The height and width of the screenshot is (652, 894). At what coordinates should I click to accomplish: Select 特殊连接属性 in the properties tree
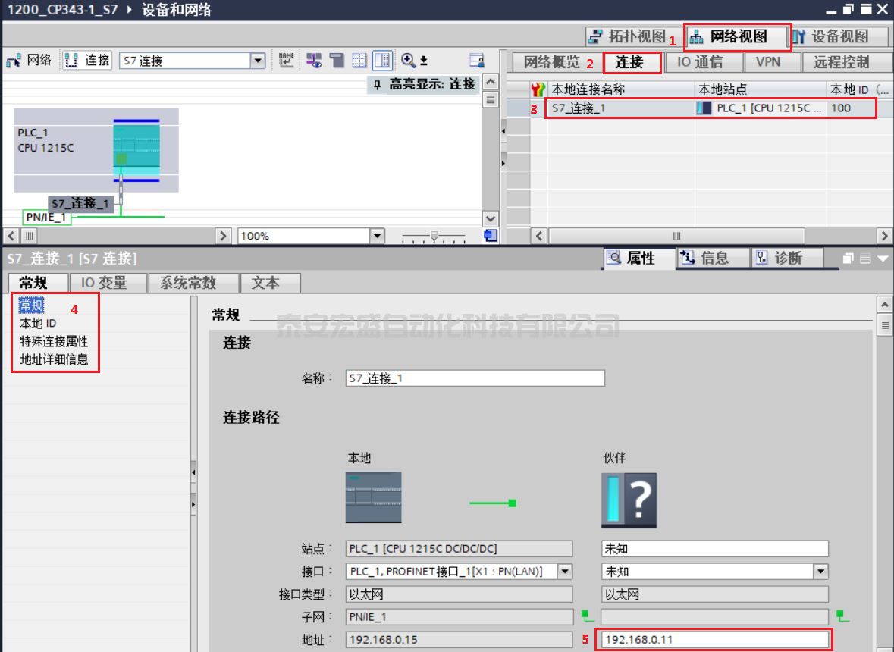[x=54, y=341]
